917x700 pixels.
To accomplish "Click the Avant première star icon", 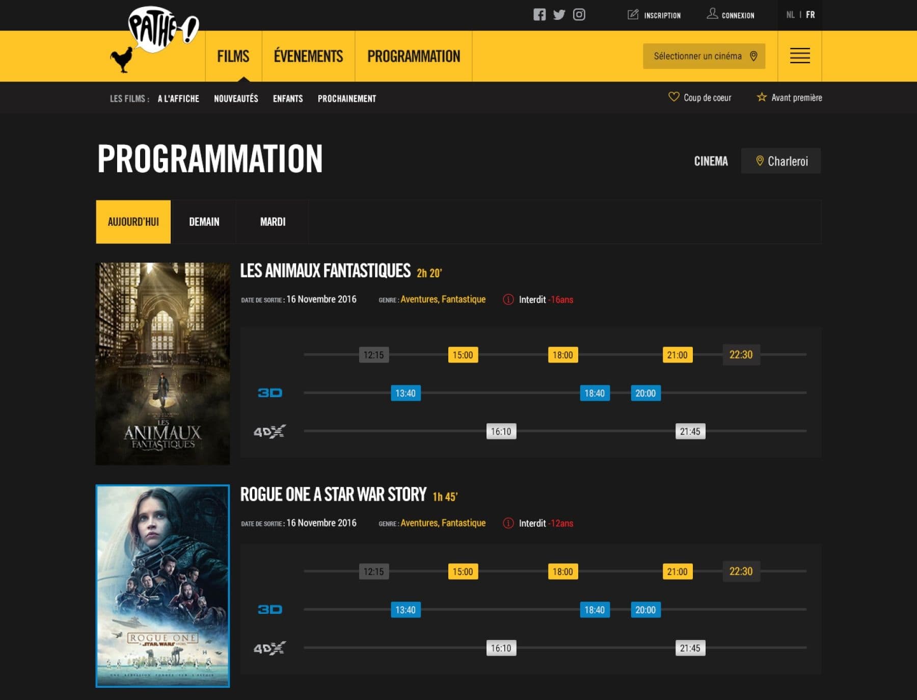I will 761,97.
